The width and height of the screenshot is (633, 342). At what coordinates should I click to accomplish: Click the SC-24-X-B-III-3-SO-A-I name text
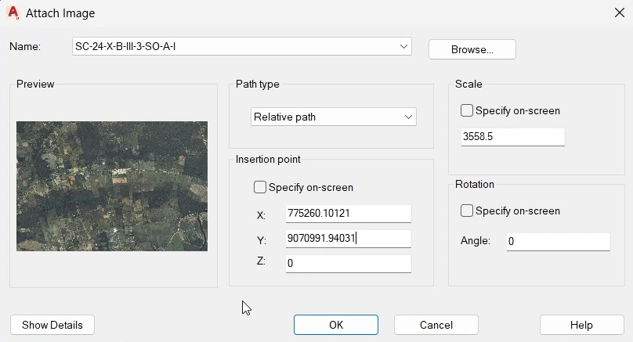pos(125,47)
